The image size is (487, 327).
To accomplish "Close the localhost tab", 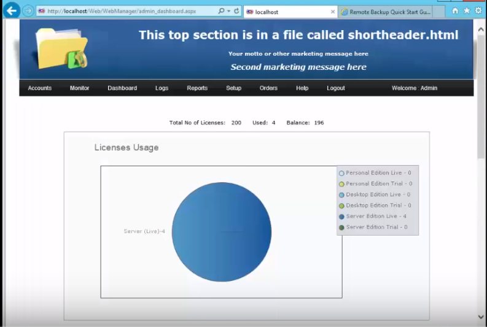I will pyautogui.click(x=333, y=12).
